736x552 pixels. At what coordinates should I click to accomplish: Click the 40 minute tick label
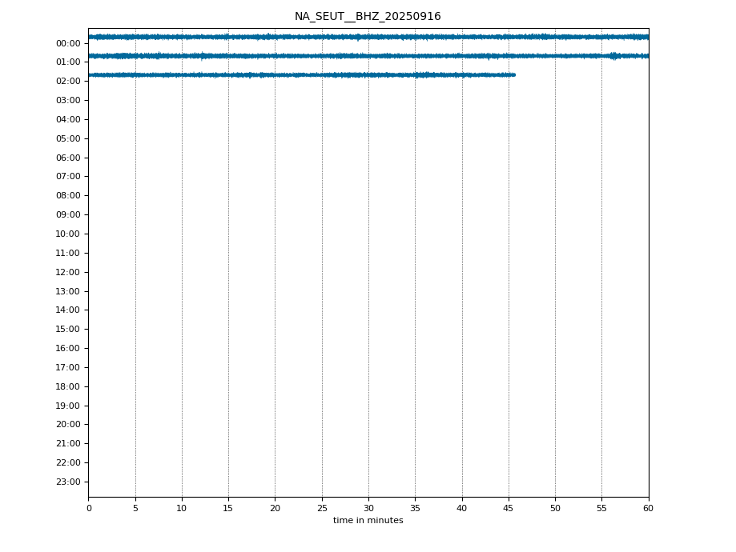coord(462,508)
